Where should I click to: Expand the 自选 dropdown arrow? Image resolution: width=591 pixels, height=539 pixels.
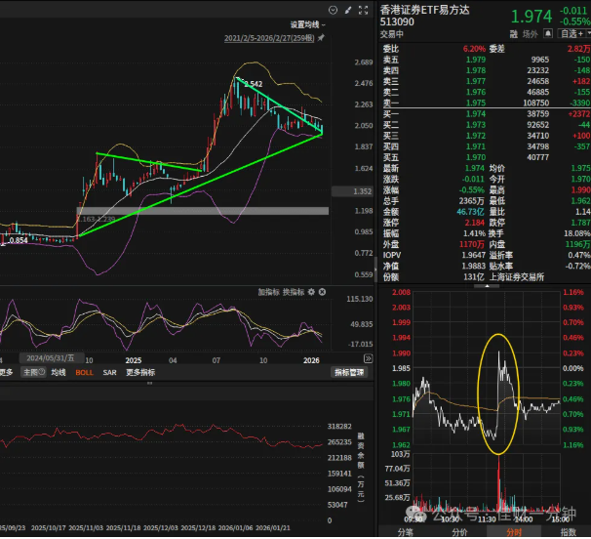pos(588,34)
